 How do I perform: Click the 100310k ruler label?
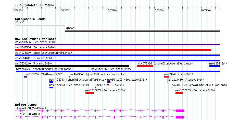pos(112,10)
